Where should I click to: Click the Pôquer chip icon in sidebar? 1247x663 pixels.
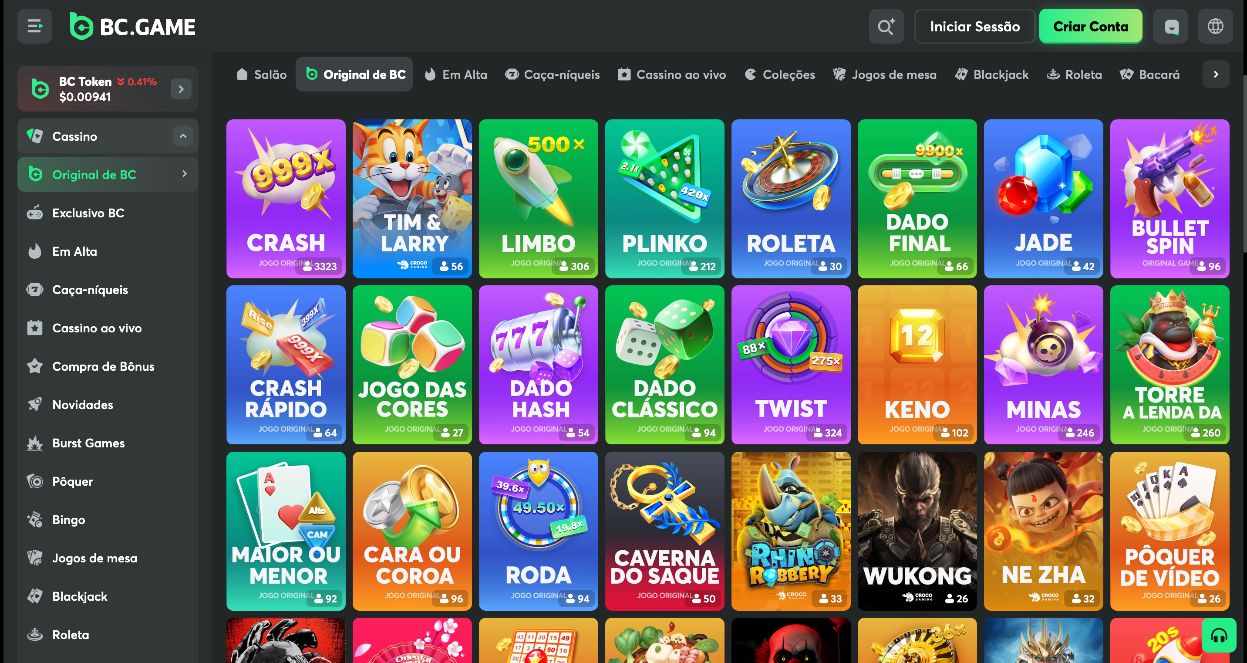point(35,481)
